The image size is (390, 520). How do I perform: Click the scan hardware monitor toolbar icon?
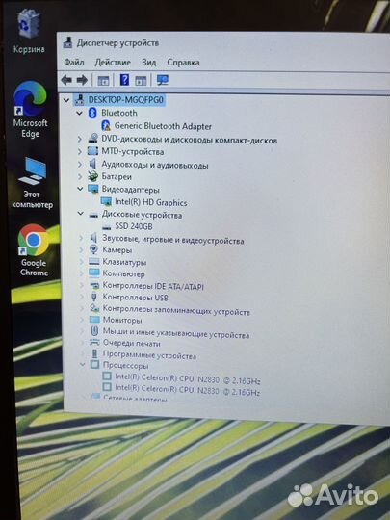163,80
